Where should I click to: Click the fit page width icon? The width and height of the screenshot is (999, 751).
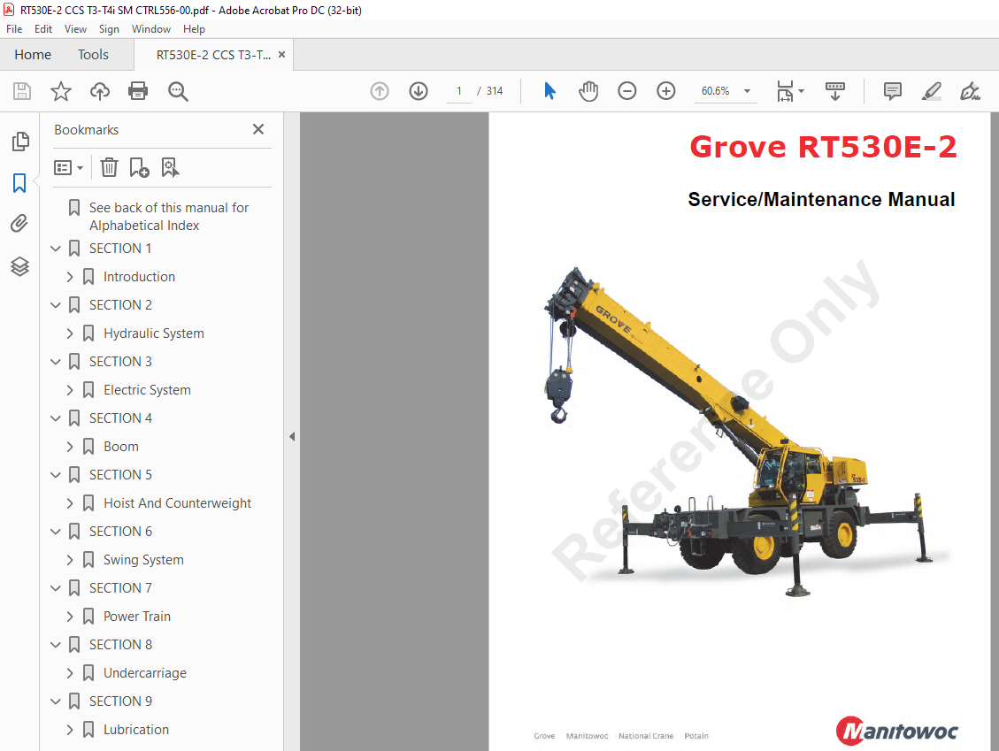[785, 91]
